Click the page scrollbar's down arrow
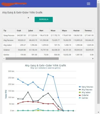100x114 pixels. (98, 112)
